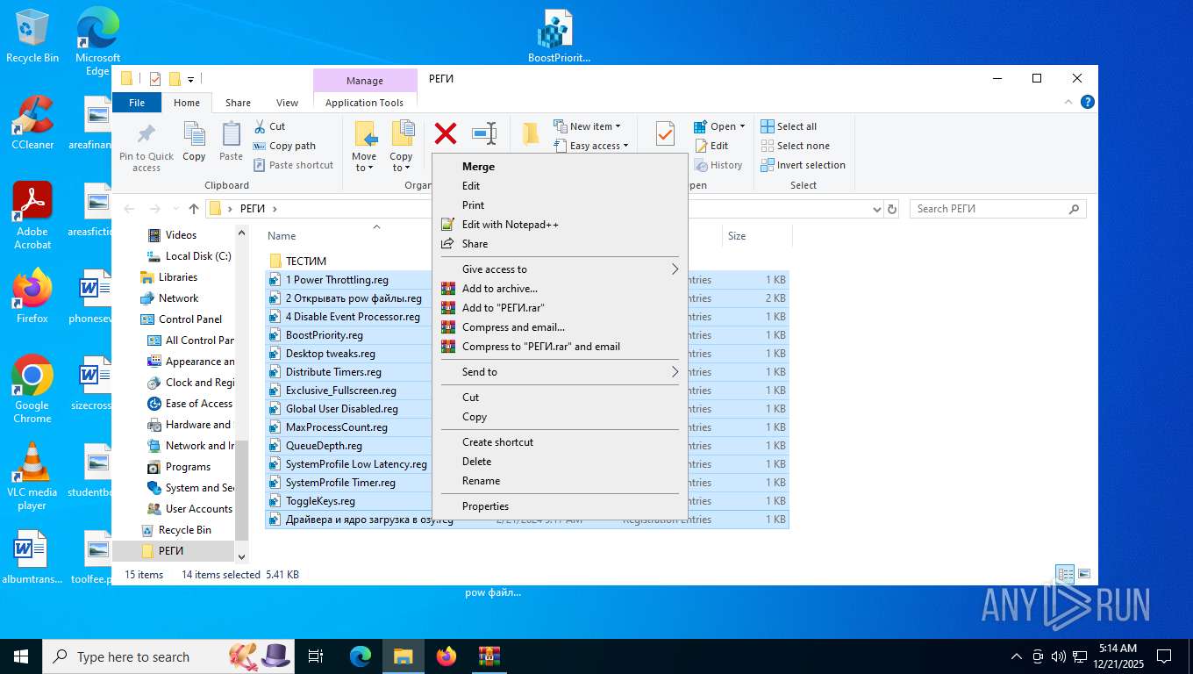Click the ribbon Rename icon

tap(484, 133)
